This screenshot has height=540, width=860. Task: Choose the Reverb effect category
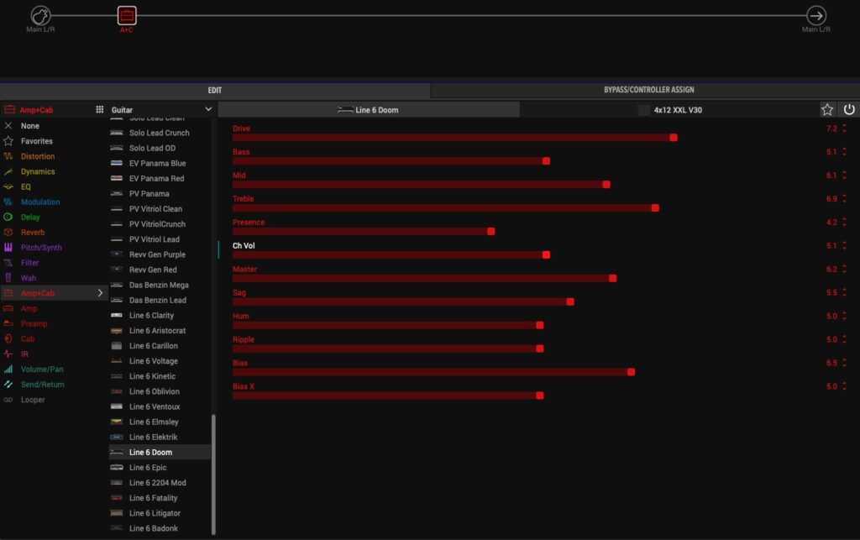(33, 233)
